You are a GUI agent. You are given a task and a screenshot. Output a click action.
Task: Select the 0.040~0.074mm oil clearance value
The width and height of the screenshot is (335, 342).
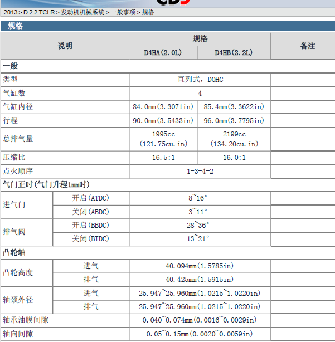[200, 320]
